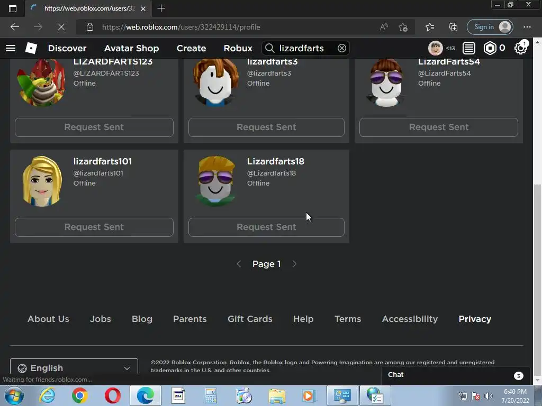
Task: Open the Accessibility footer link
Action: pyautogui.click(x=410, y=319)
